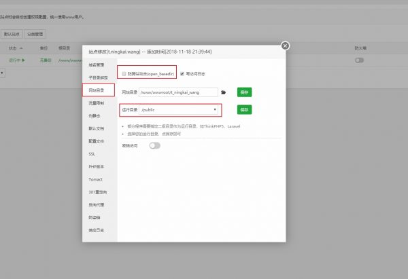Open 子目录绑定 subdirectory binding tab
The width and height of the screenshot is (408, 279).
coord(98,77)
